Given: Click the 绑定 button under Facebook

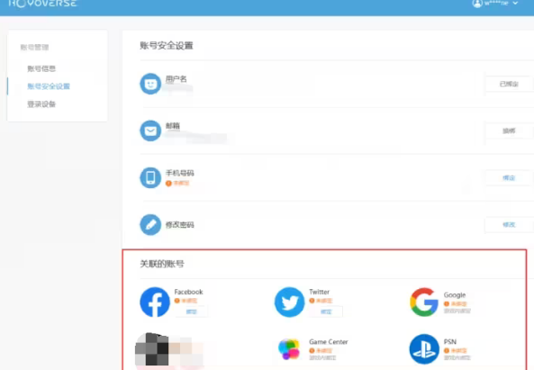Looking at the screenshot, I should pyautogui.click(x=192, y=311).
